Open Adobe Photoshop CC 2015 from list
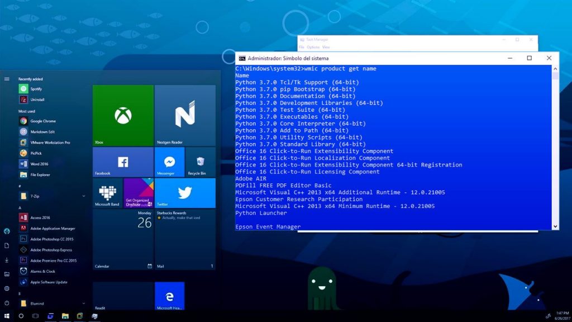 coord(52,239)
